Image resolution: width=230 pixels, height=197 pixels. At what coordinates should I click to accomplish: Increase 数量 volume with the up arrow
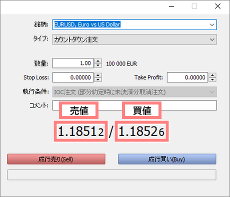coord(98,61)
